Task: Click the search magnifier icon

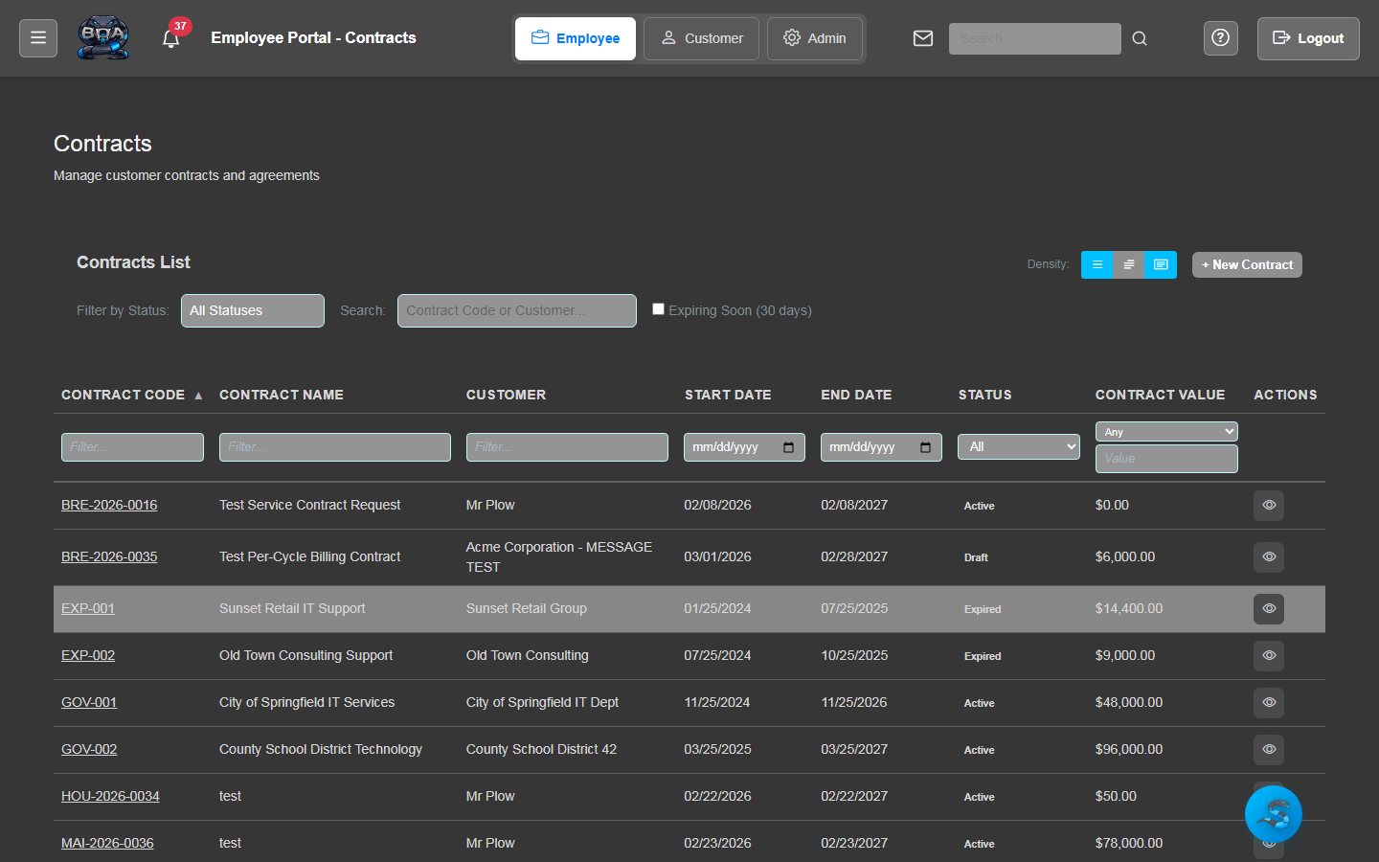Action: pos(1140,38)
